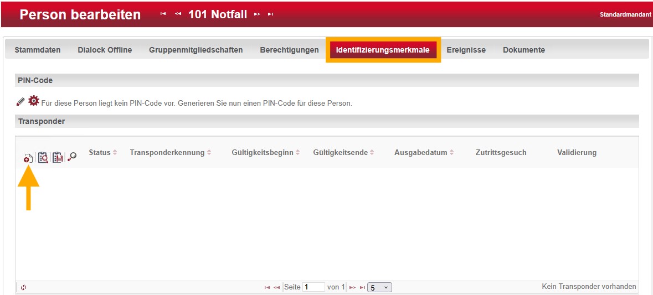This screenshot has height=295, width=653.
Task: Jump to first person record in header
Action: click(163, 14)
